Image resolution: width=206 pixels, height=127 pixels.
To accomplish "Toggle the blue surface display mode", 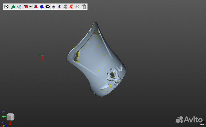I will 42,7.
